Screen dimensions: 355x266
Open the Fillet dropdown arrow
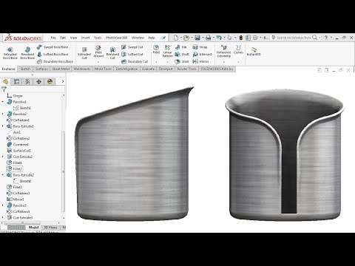[156, 62]
